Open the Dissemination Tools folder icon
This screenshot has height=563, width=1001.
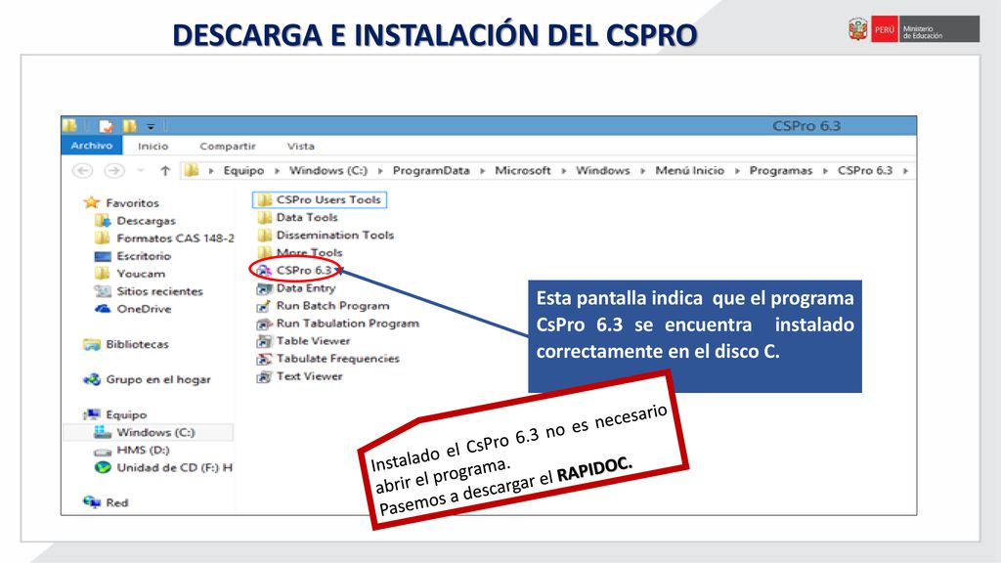[264, 235]
